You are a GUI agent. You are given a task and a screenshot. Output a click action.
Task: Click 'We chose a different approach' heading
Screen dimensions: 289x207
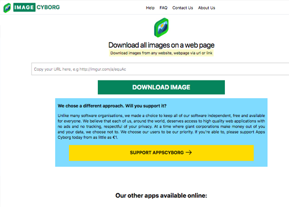pos(112,106)
